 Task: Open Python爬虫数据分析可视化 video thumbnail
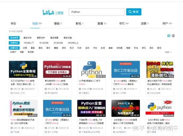point(23,108)
